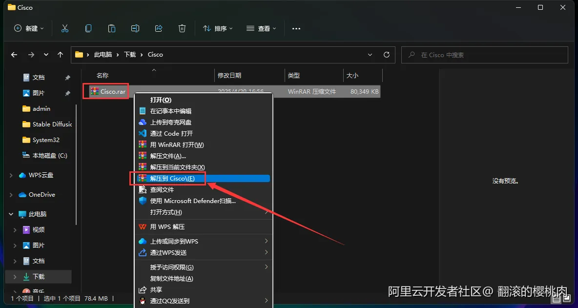The width and height of the screenshot is (578, 308).
Task: Go back with the left arrow
Action: pyautogui.click(x=14, y=55)
